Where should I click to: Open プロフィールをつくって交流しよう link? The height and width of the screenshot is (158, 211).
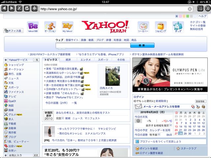click(x=161, y=142)
